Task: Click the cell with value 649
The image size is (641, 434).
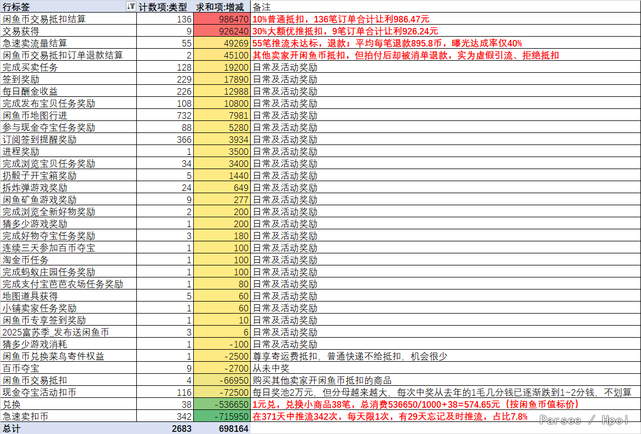Action: coord(222,188)
